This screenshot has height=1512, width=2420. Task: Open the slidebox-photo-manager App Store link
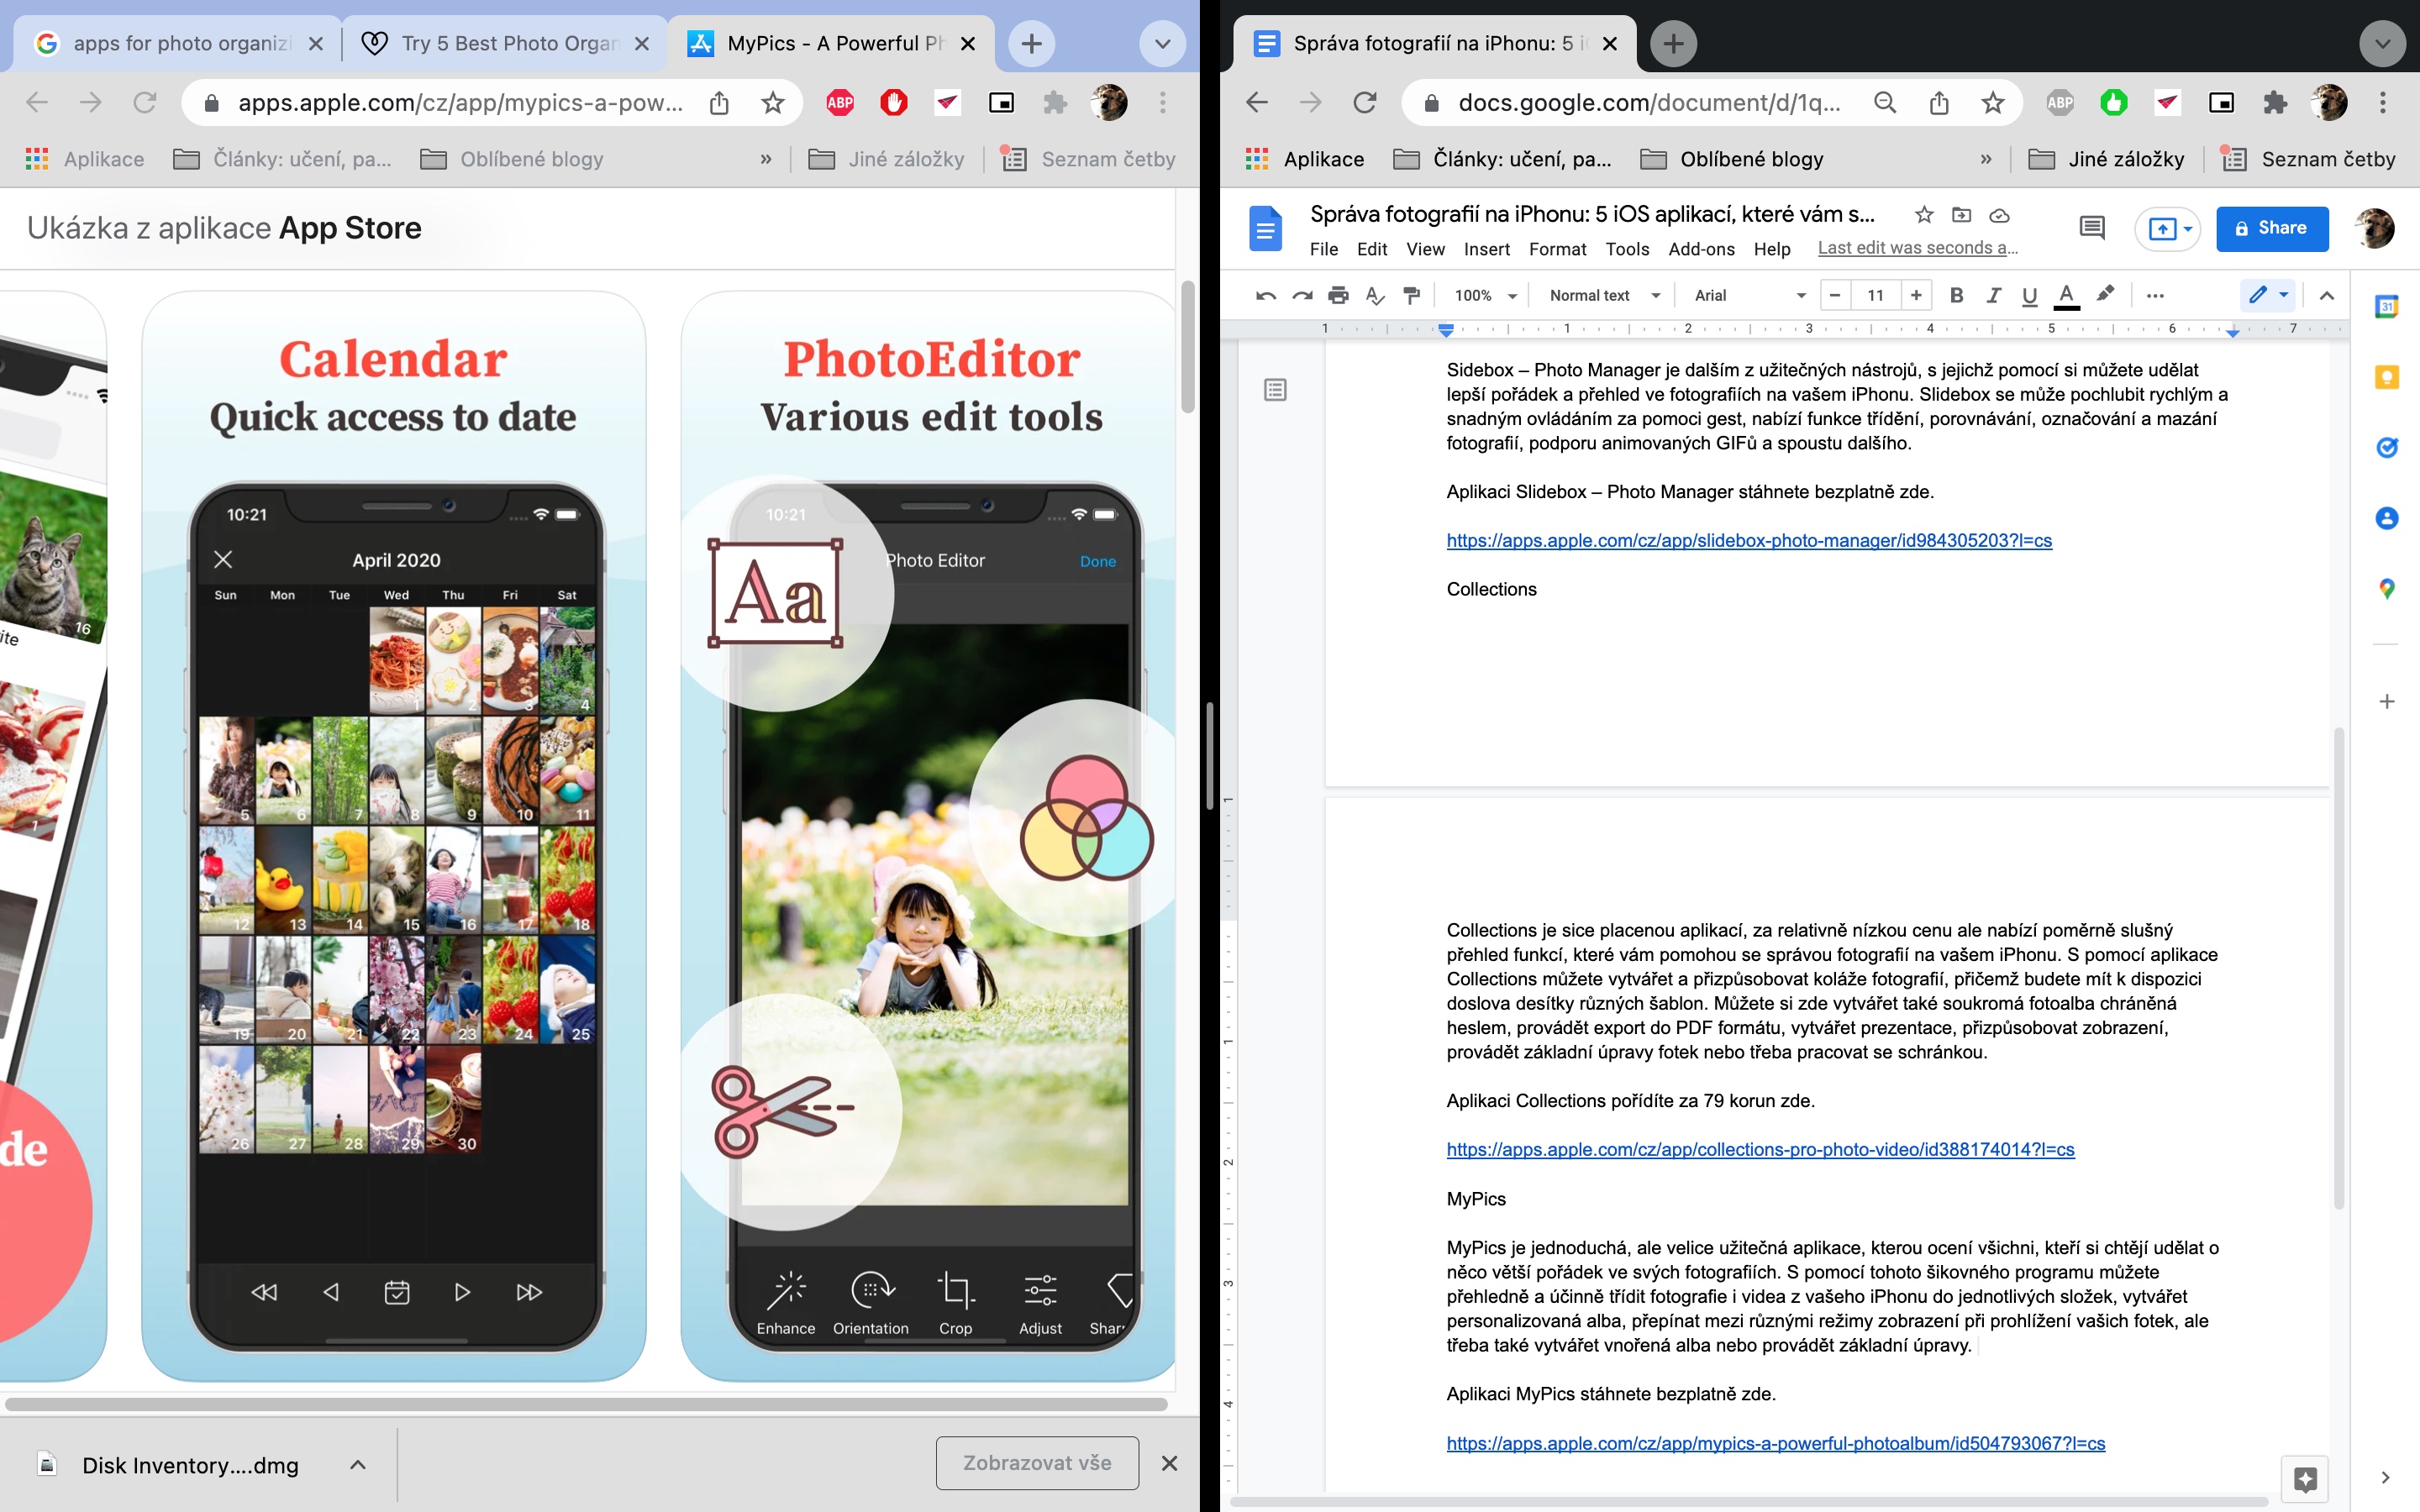(1748, 540)
